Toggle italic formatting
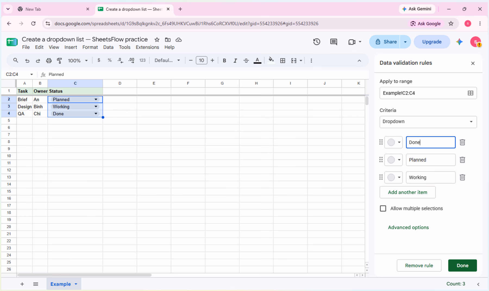Screen dimensions: 489x291 tap(235, 60)
